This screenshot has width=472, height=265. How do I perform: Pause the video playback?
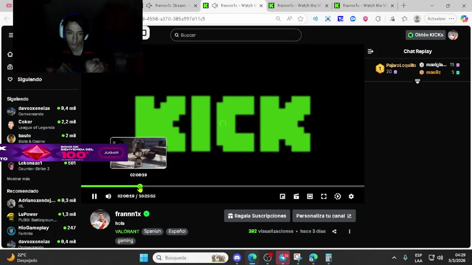coord(94,197)
